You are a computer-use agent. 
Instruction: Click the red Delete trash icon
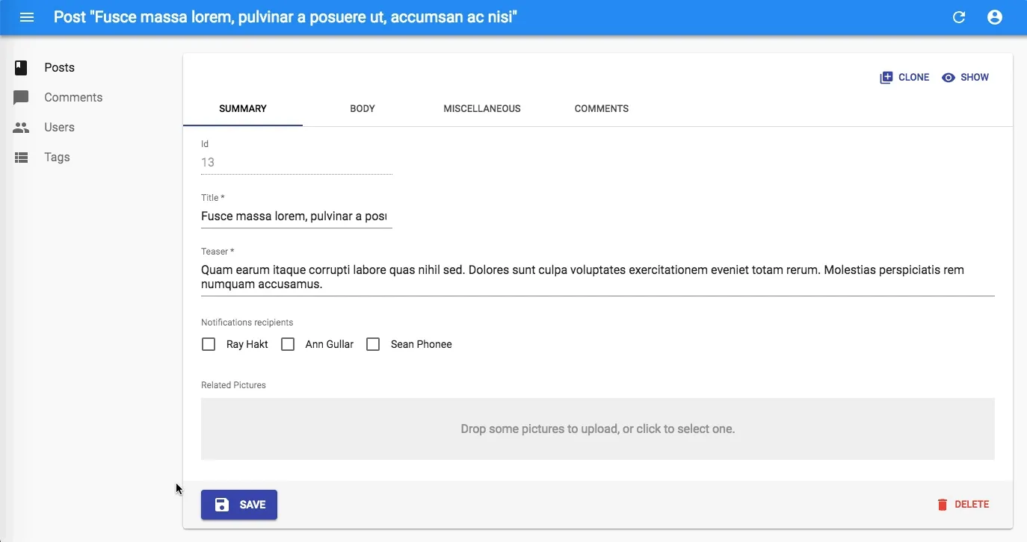pos(942,505)
